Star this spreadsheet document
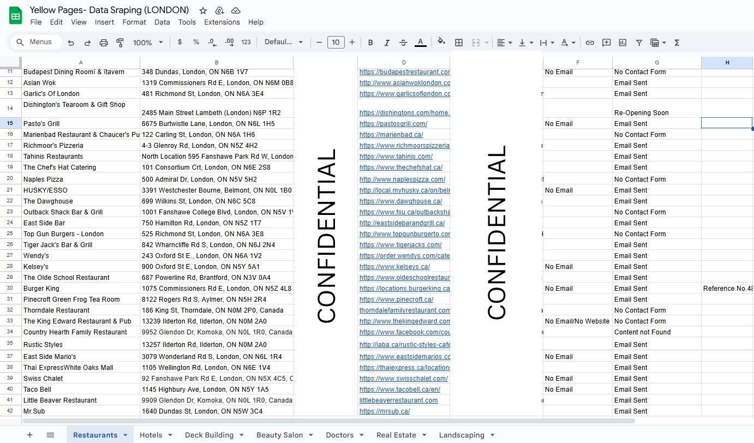 [203, 10]
